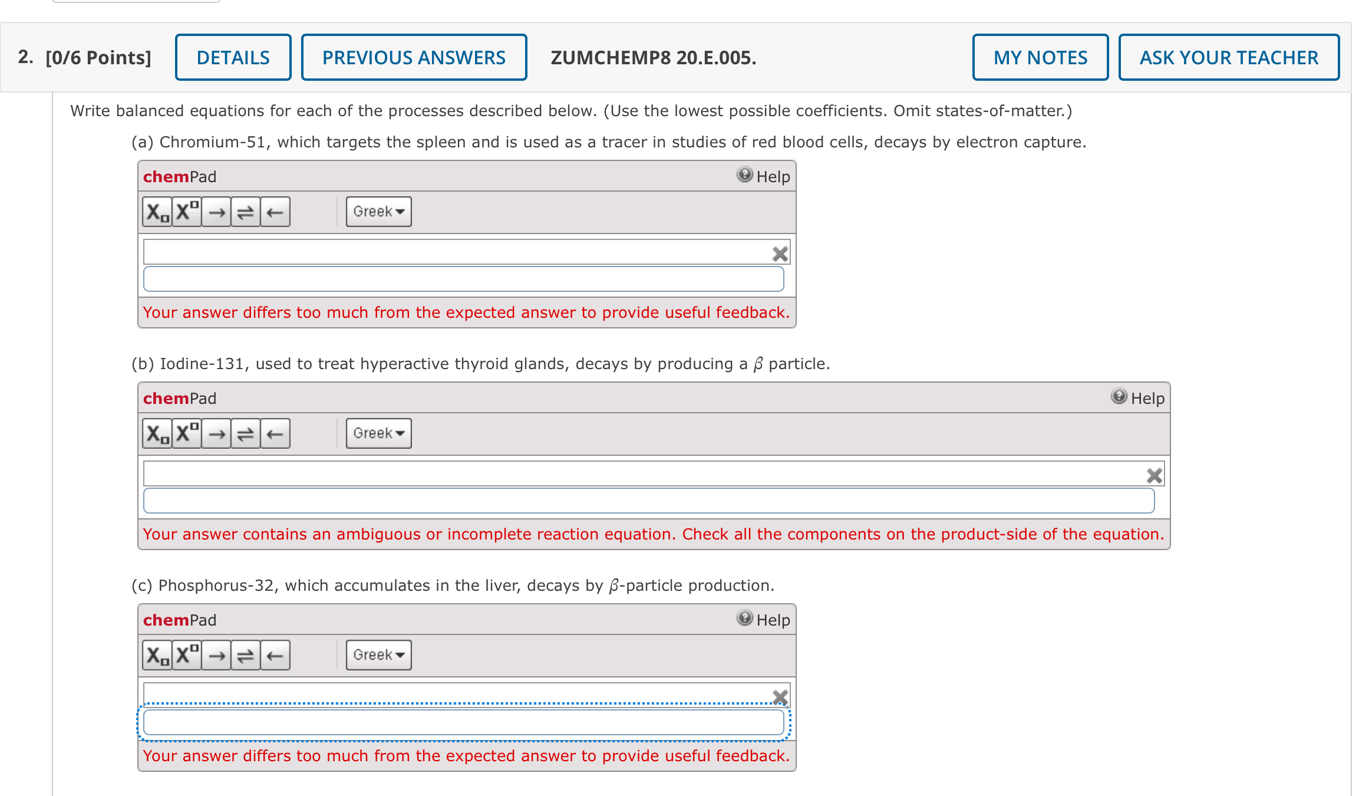Click subscript button in part (b) chemPad
The image size is (1359, 796).
coord(157,434)
